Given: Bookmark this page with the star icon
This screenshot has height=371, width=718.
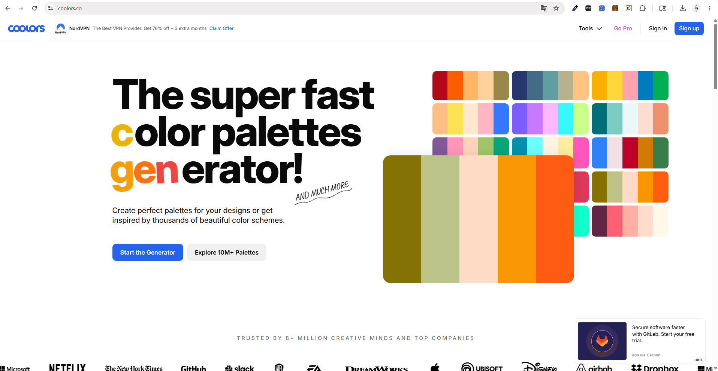Looking at the screenshot, I should pos(556,8).
